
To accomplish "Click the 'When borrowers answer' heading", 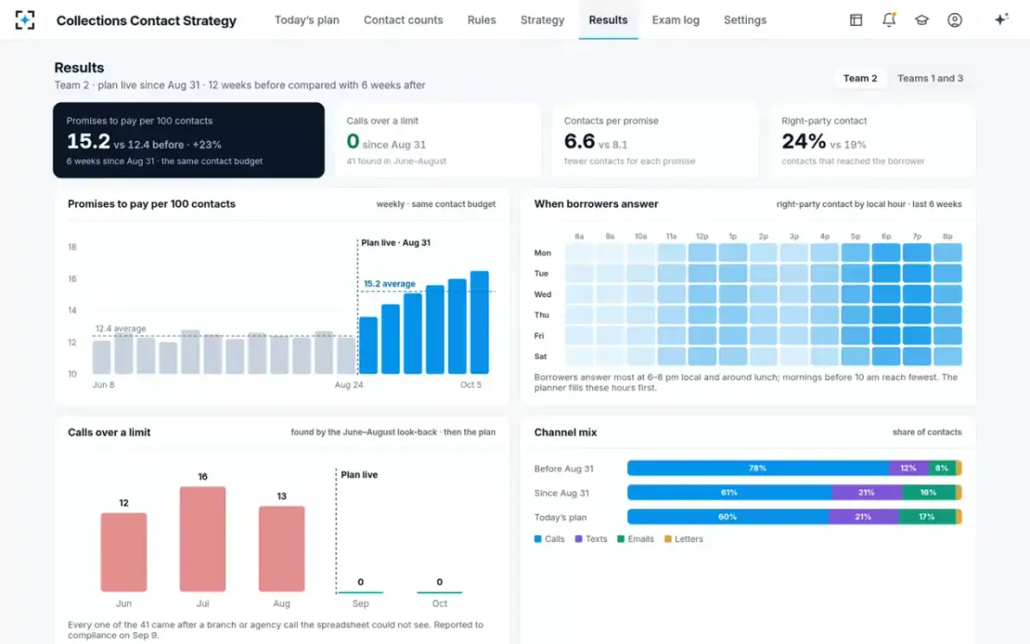I will [x=597, y=204].
